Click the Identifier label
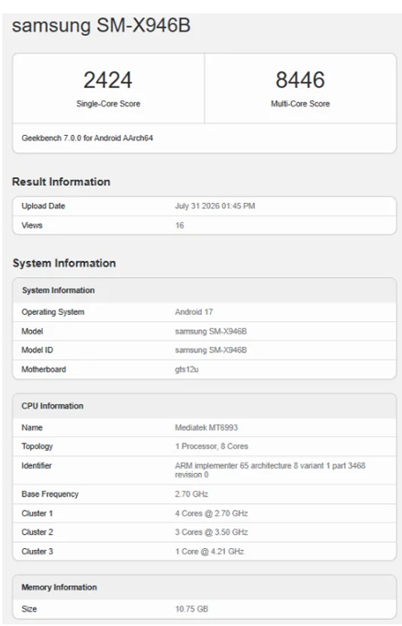Screen dimensions: 402x626 tap(37, 466)
